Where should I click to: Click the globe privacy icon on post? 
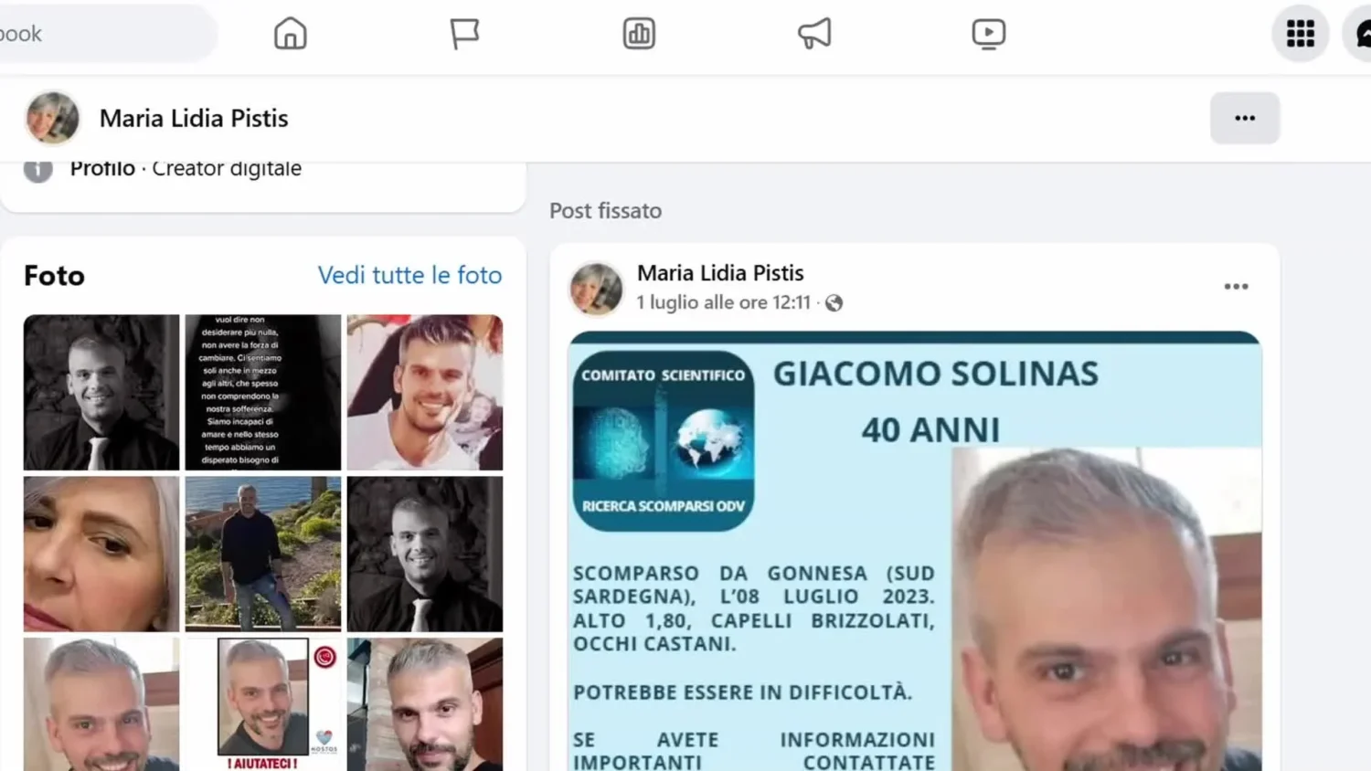click(834, 303)
